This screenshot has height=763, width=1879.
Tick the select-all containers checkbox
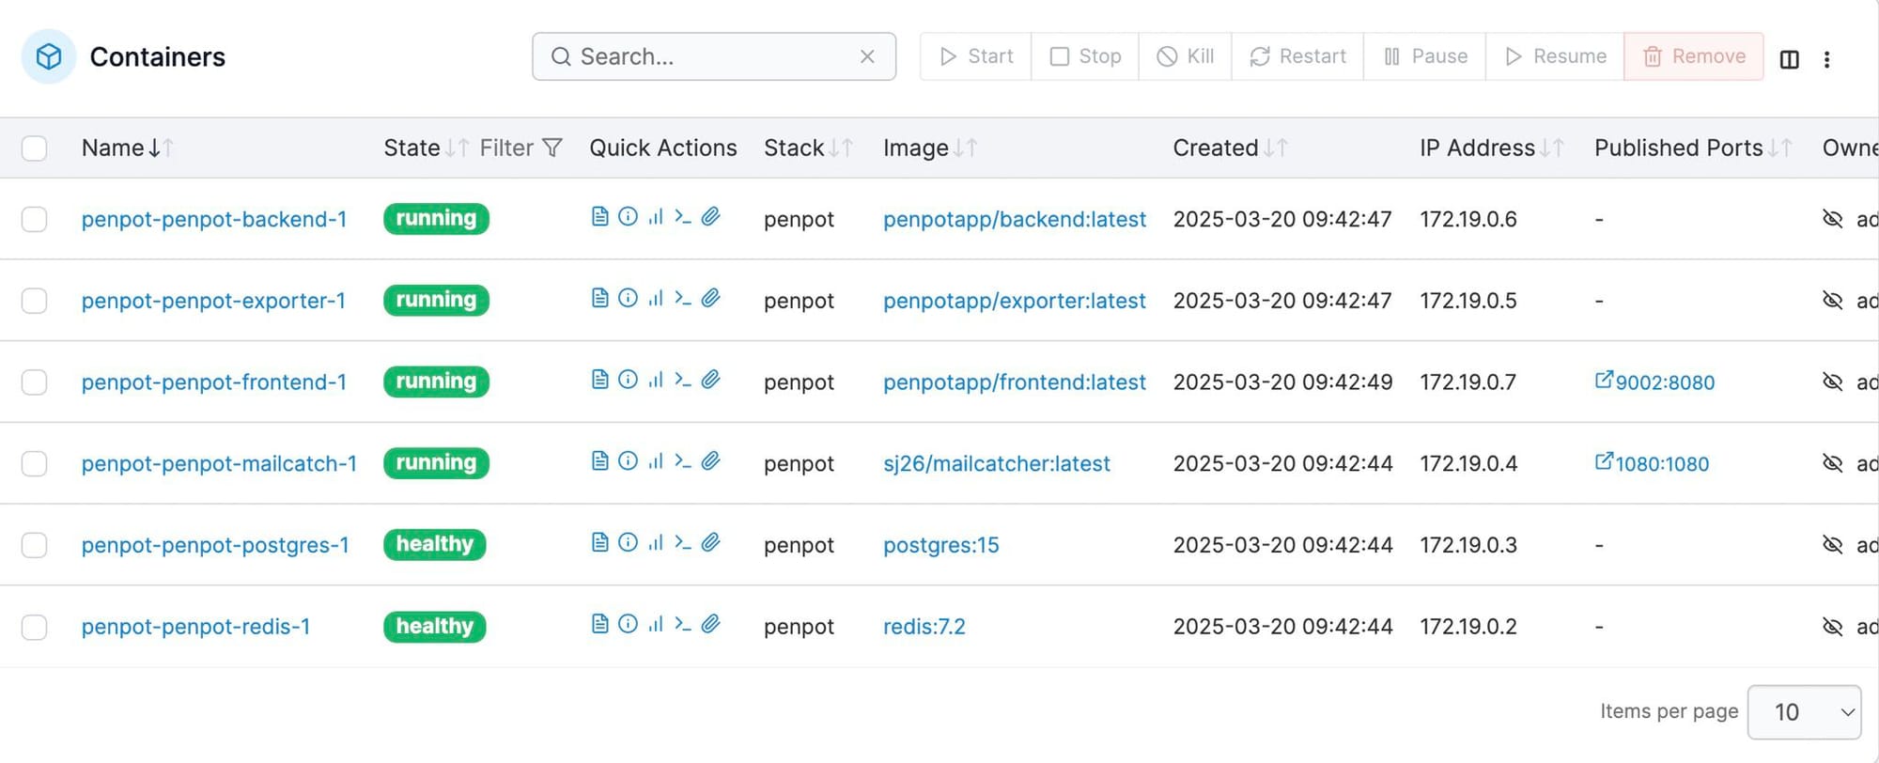pyautogui.click(x=35, y=148)
